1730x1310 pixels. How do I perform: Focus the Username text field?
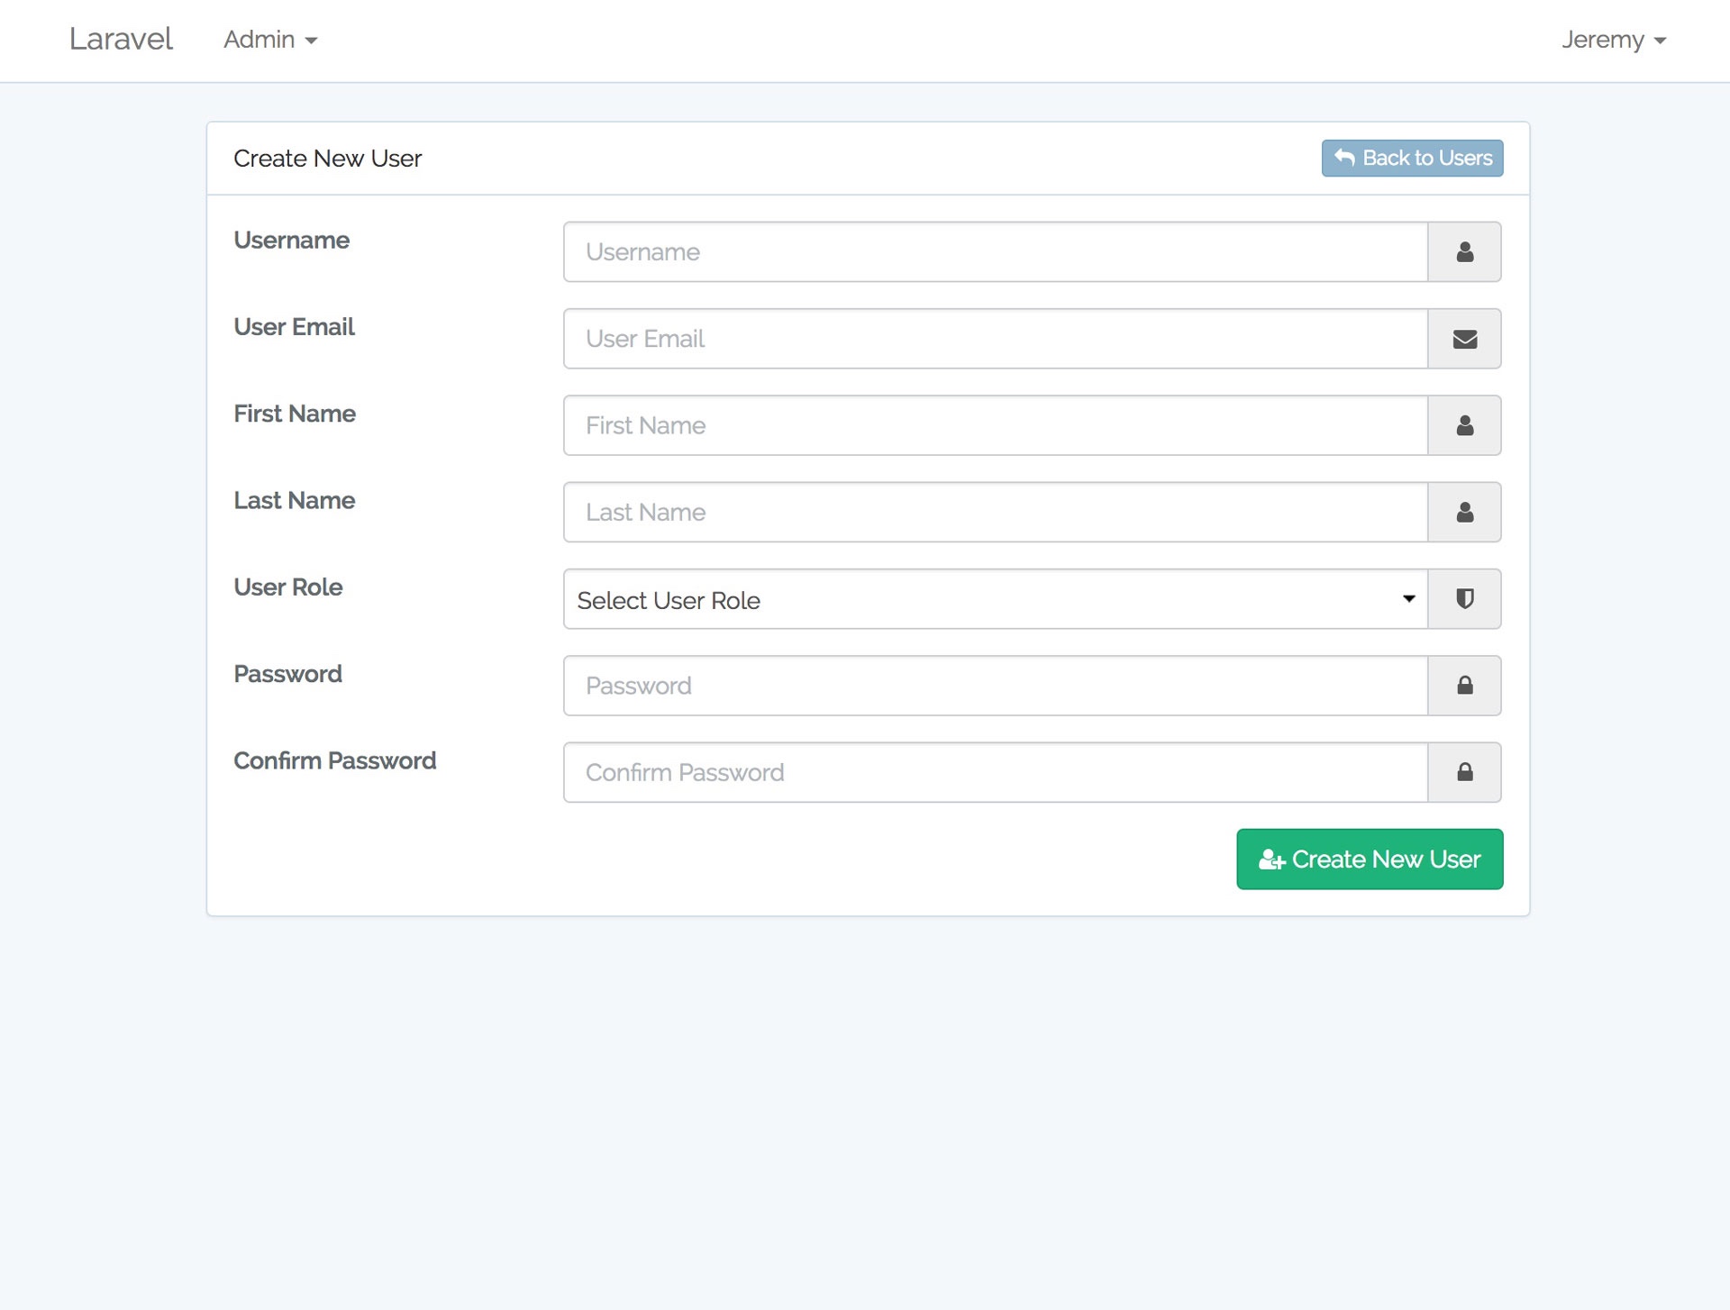995,252
